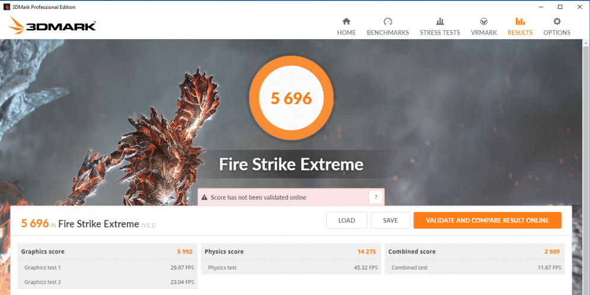
Task: Close the 3DMark window
Action: pyautogui.click(x=580, y=7)
